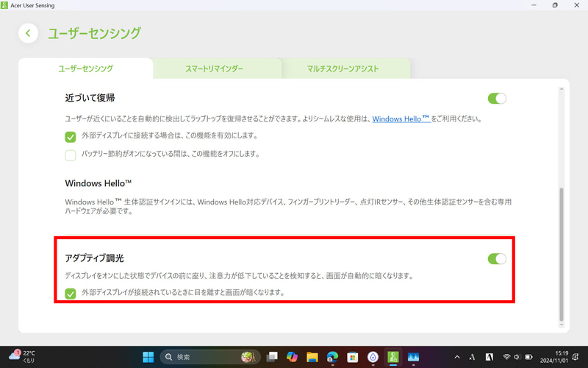Open File Explorer from the taskbar
This screenshot has height=368, width=588.
pyautogui.click(x=312, y=357)
